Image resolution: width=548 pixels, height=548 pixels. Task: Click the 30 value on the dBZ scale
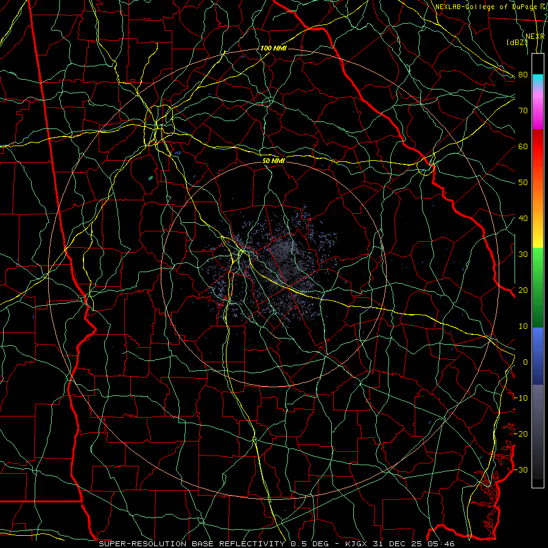(523, 255)
